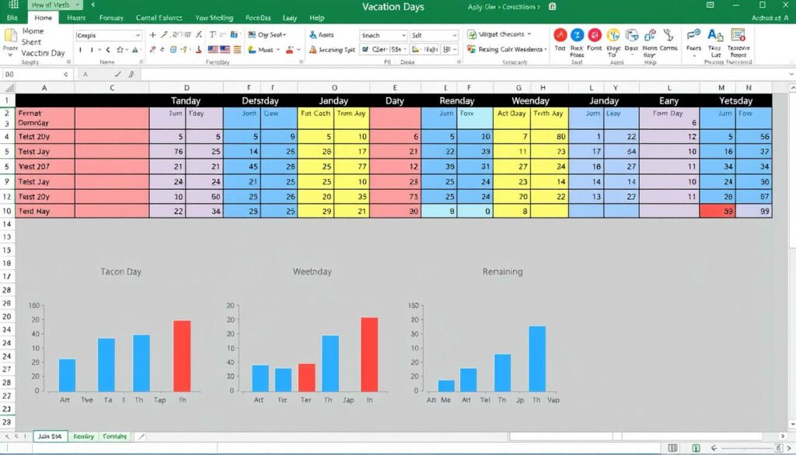Viewport: 796px width, 455px height.
Task: Select the Terd Hay row label cell
Action: (44, 212)
